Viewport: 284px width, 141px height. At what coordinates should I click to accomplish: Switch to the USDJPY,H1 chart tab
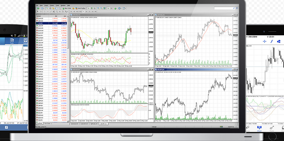tap(104, 124)
